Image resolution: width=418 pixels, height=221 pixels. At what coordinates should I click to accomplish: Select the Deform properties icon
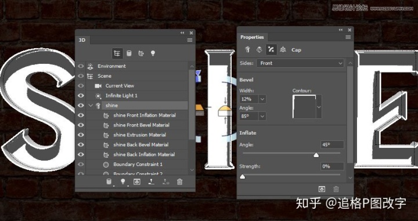pyautogui.click(x=259, y=49)
